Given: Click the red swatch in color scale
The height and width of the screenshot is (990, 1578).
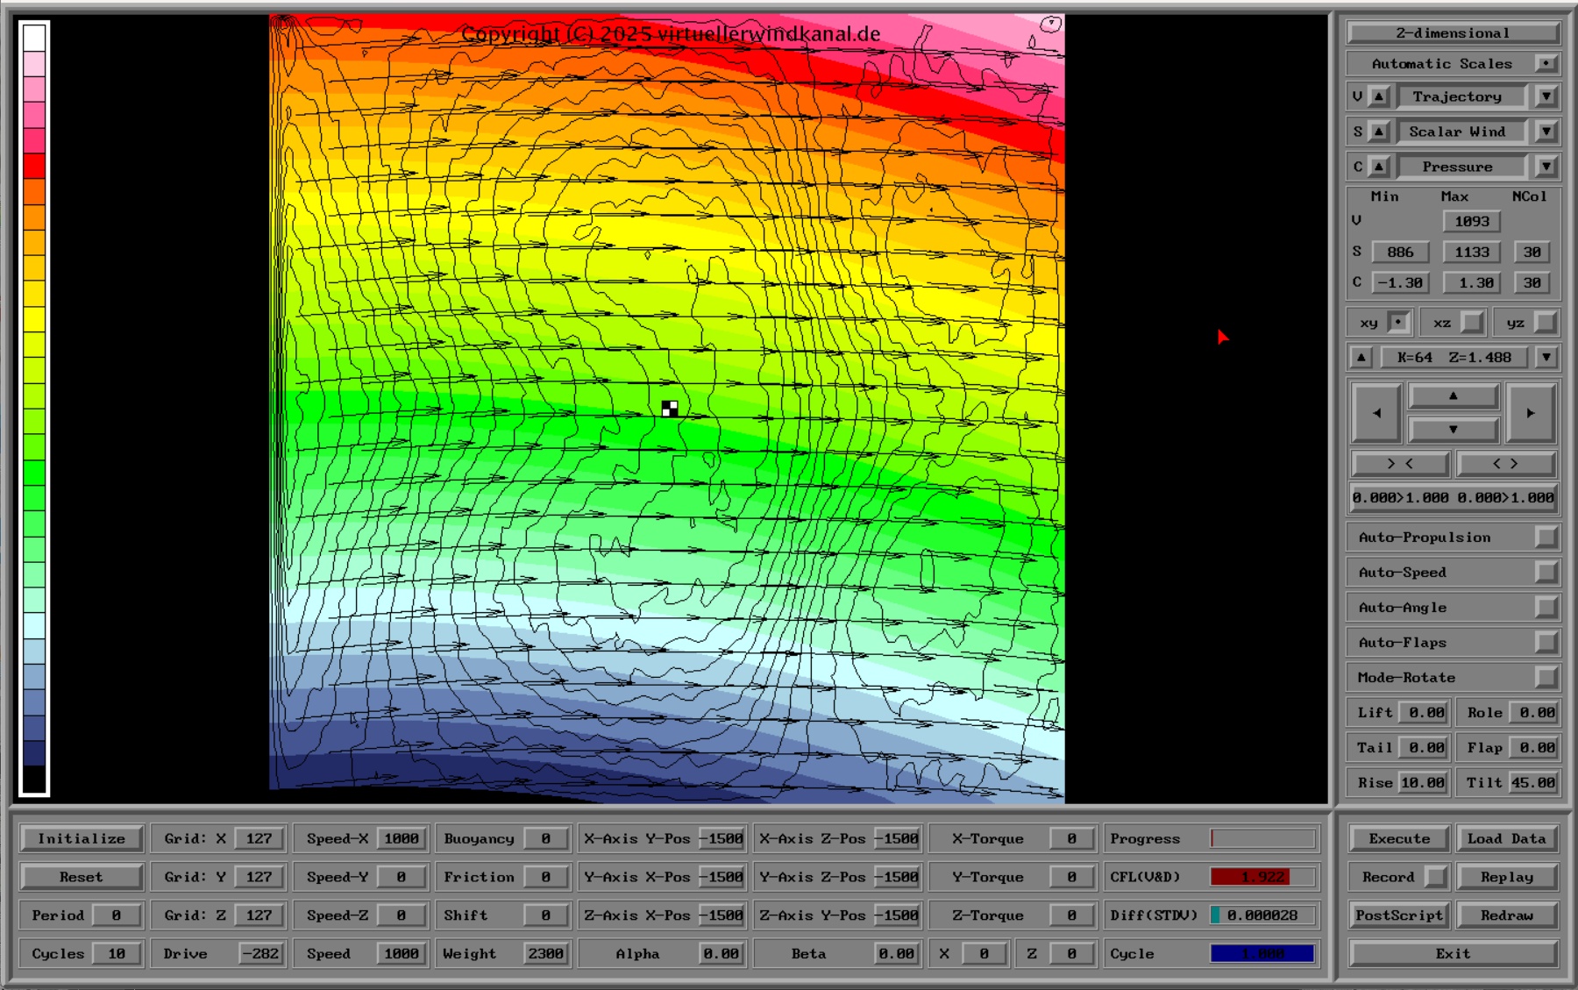Looking at the screenshot, I should tap(34, 166).
